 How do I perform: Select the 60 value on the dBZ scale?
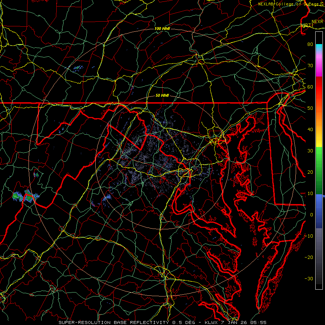(310, 87)
